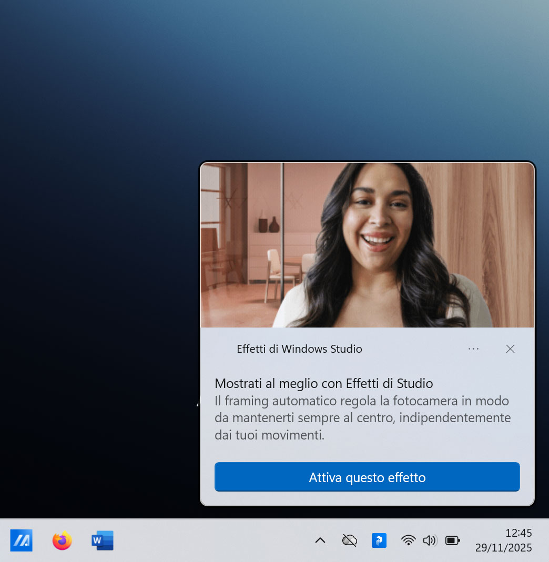This screenshot has height=562, width=549.
Task: Launch Firefox from the taskbar
Action: tap(62, 540)
